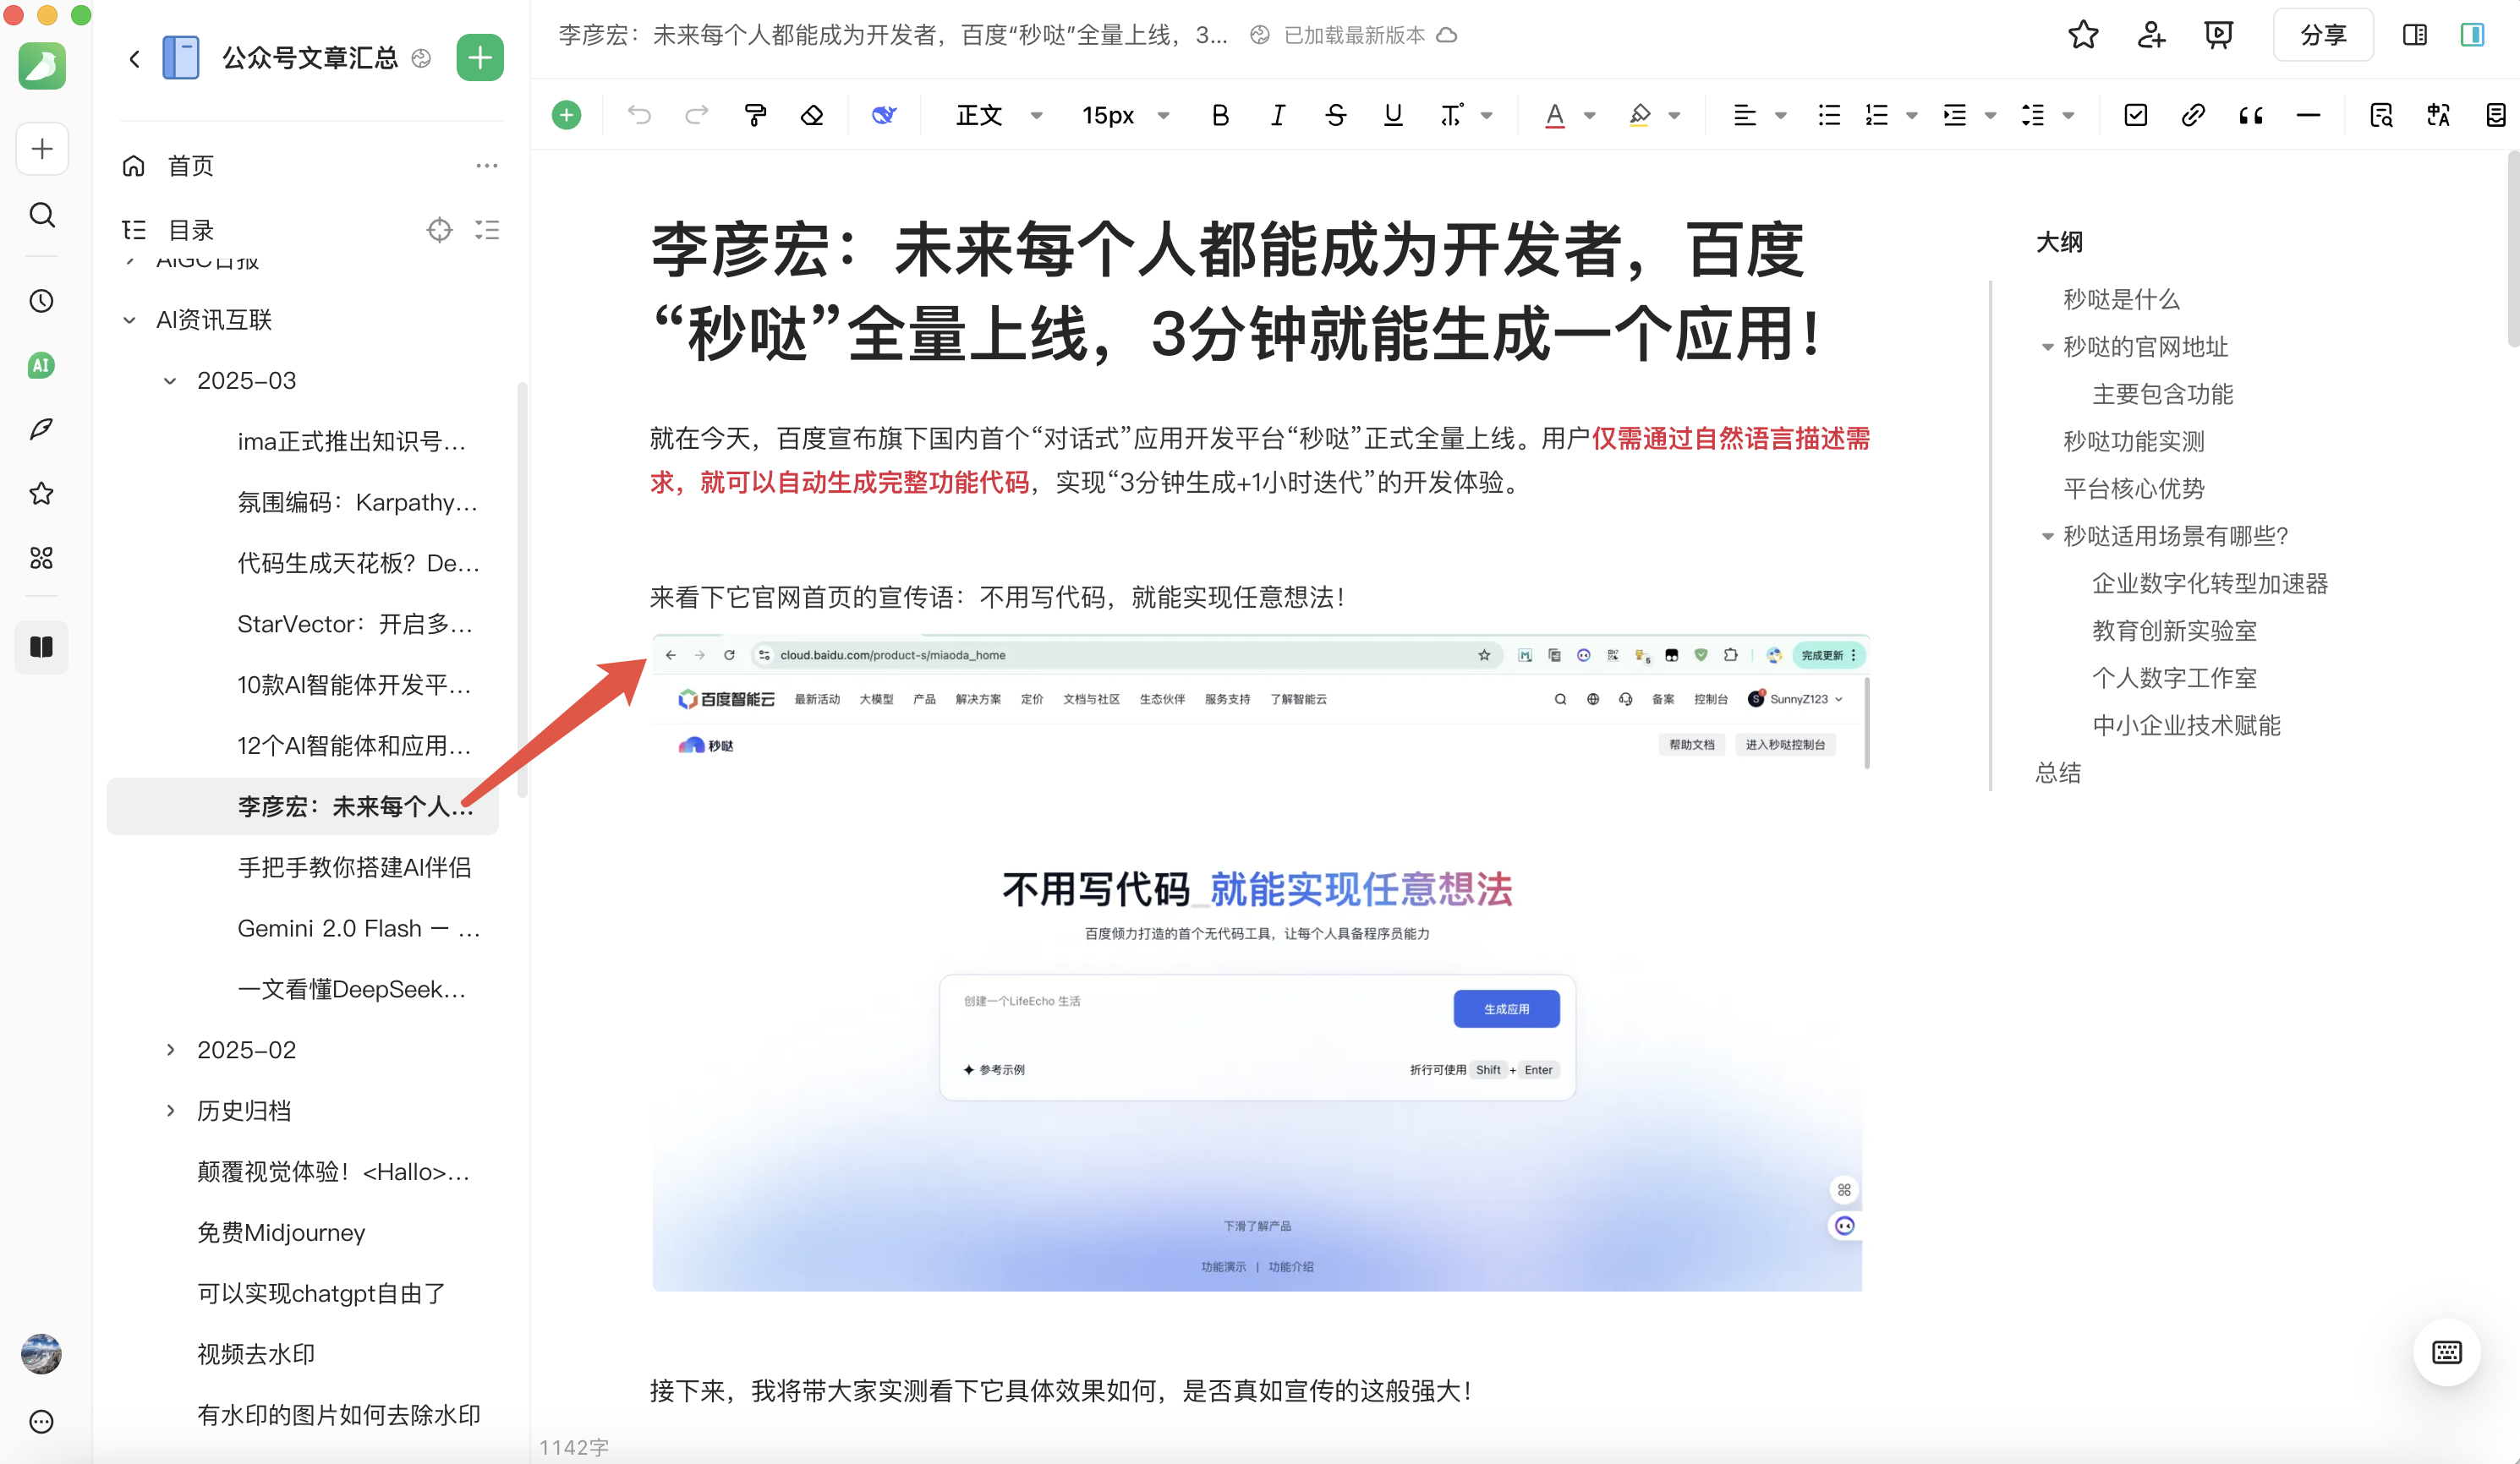The width and height of the screenshot is (2520, 1464).
Task: Click the redo arrow icon
Action: 696,115
